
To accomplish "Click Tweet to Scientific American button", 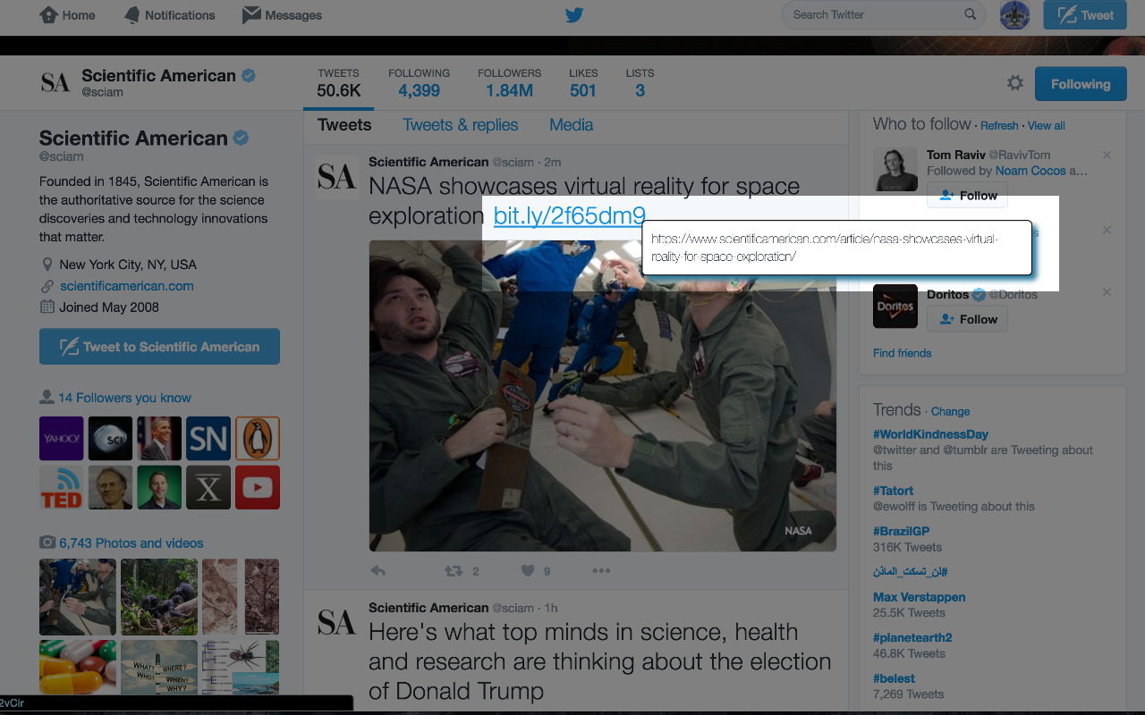I will (159, 347).
